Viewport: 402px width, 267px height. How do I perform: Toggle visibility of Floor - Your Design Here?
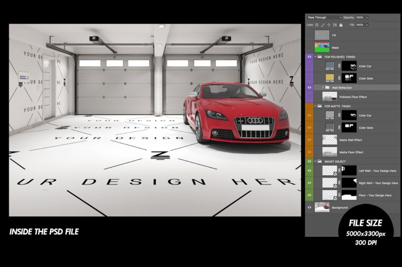click(x=310, y=195)
